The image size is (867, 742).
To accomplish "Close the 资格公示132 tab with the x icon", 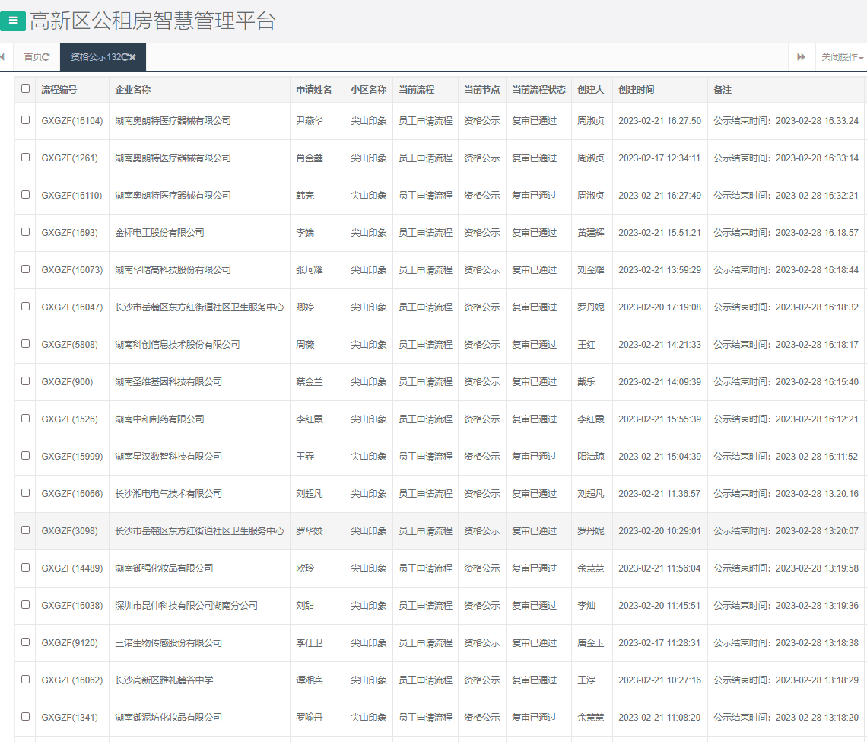I will tap(133, 57).
